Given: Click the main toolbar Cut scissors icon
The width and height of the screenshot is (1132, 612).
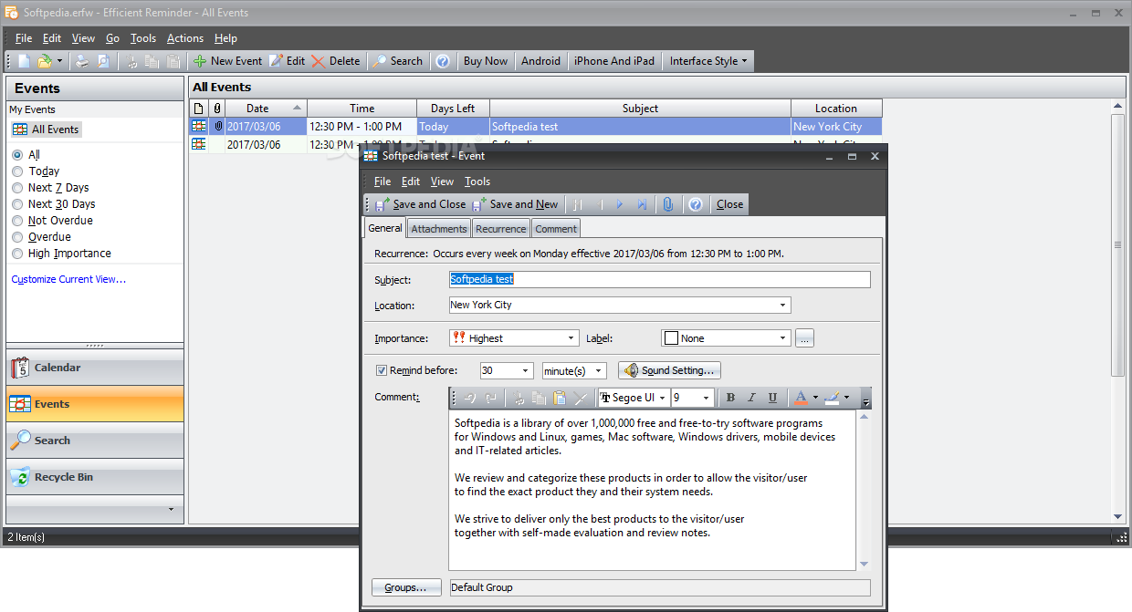Looking at the screenshot, I should pos(132,61).
